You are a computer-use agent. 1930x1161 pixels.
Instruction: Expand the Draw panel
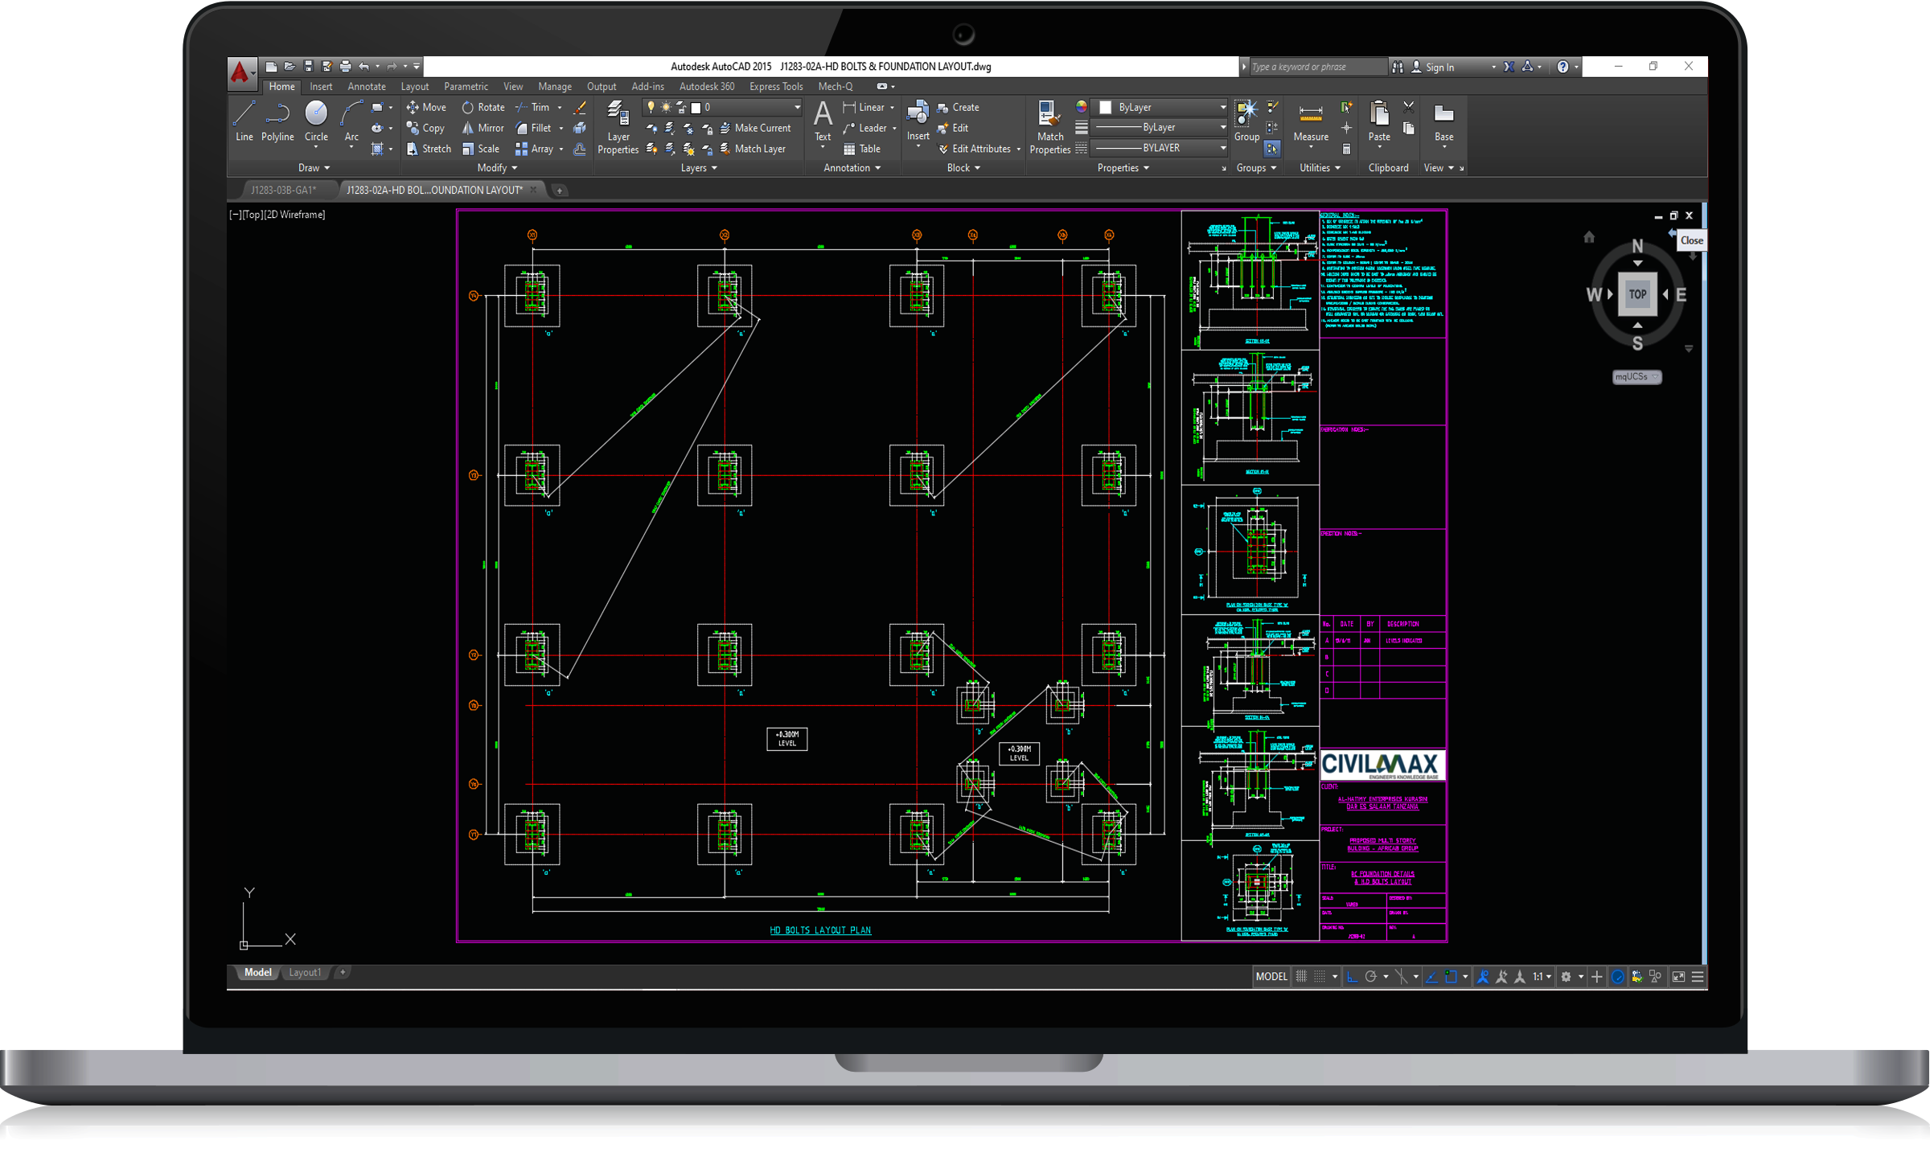(x=314, y=168)
